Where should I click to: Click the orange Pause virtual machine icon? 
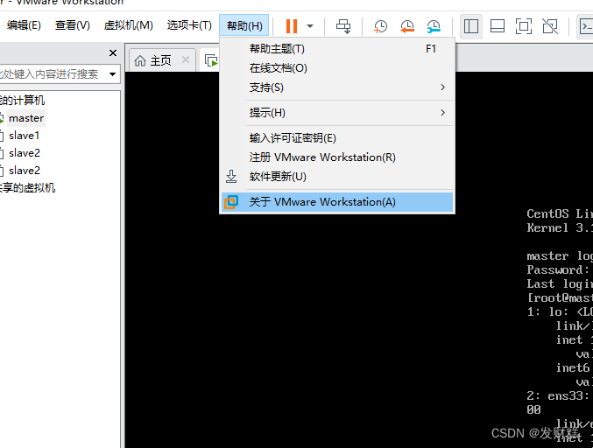292,26
